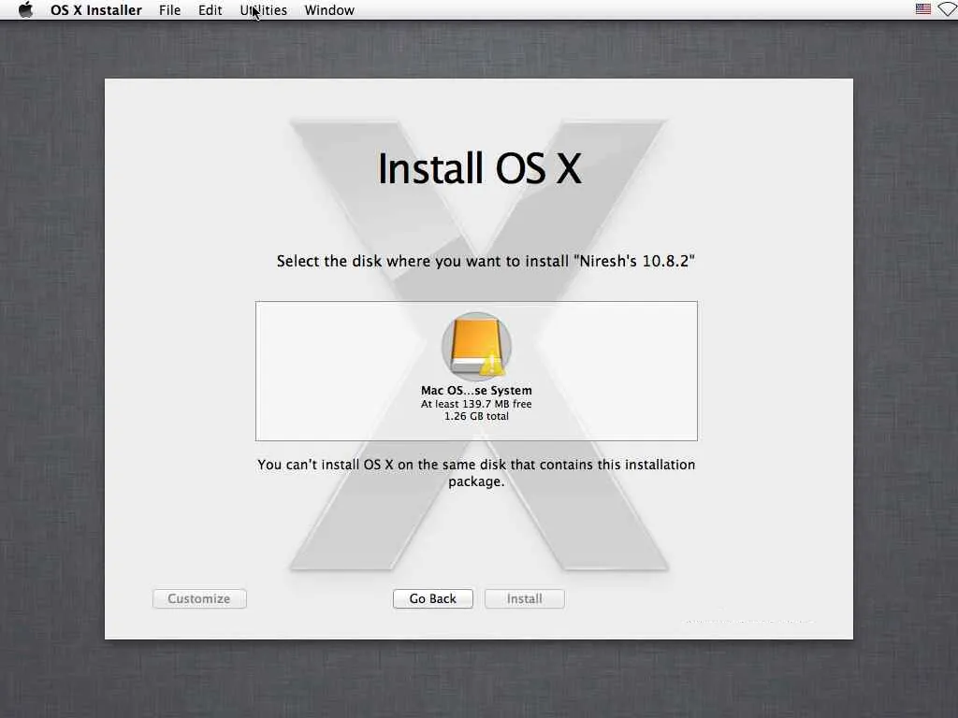Click the "At least 139.7 MB free" text
The height and width of the screenshot is (718, 958).
point(476,404)
